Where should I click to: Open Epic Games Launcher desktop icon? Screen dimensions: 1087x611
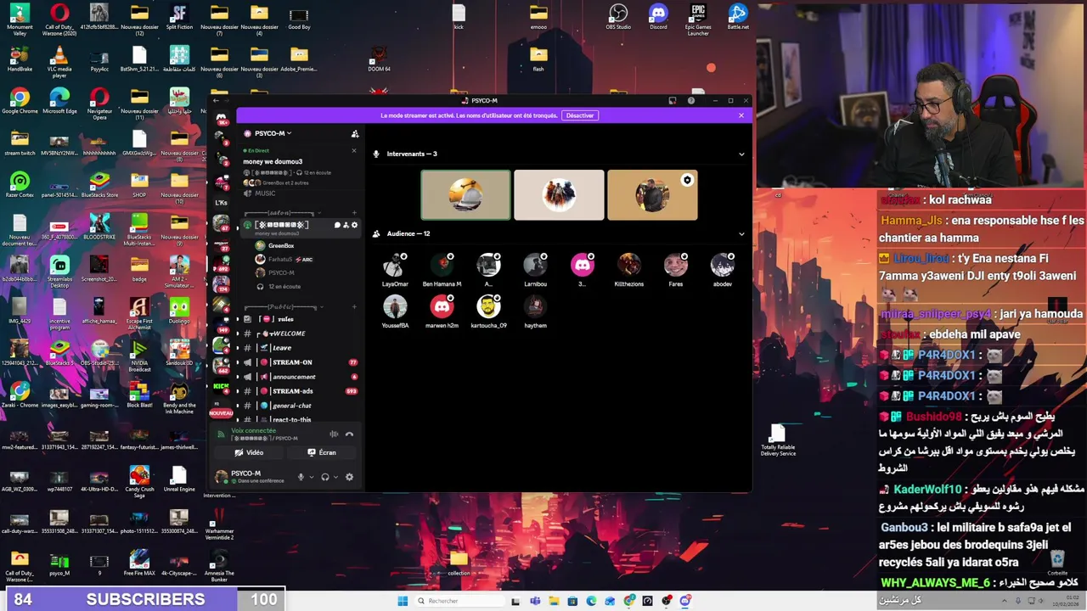698,20
